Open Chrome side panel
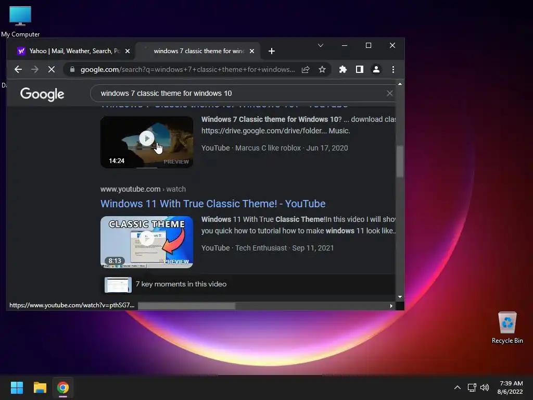 (359, 69)
